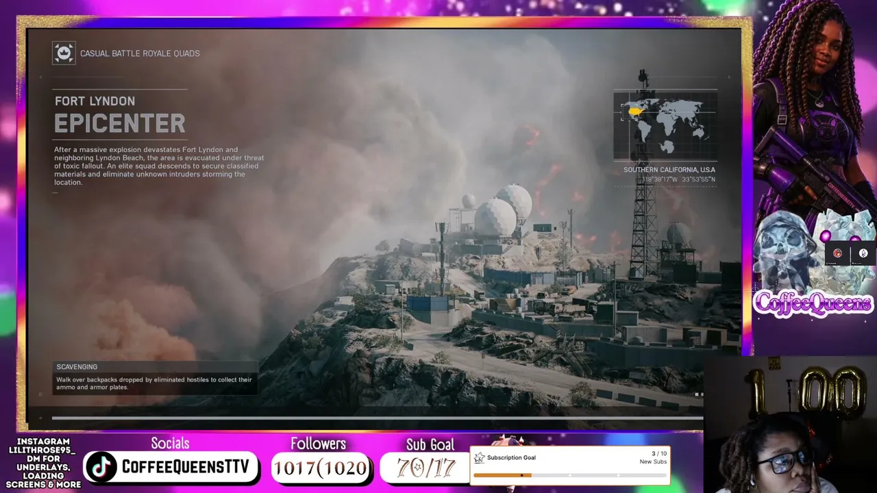The image size is (877, 493).
Task: Click the Fort Lyndon explosion description paragraph
Action: pyautogui.click(x=159, y=166)
